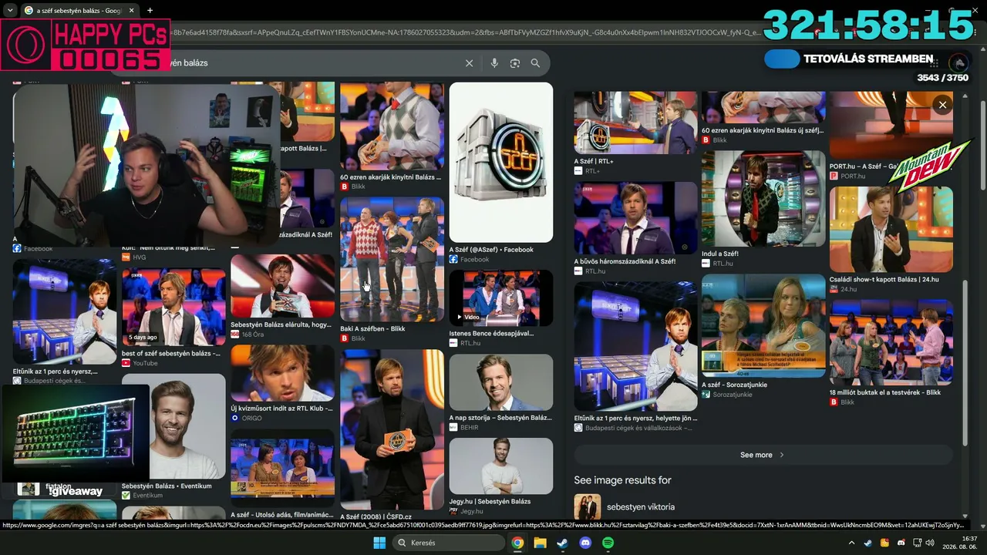Open Google Chrome from the taskbar
This screenshot has height=555, width=987.
[x=517, y=543]
